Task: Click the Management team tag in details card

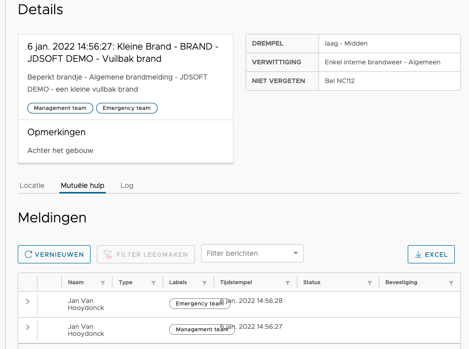Action: click(60, 108)
